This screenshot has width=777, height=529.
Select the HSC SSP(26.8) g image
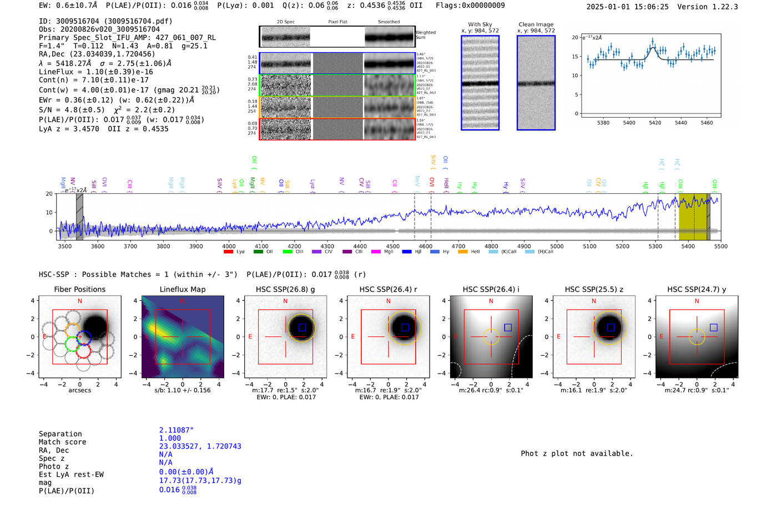[x=285, y=337]
